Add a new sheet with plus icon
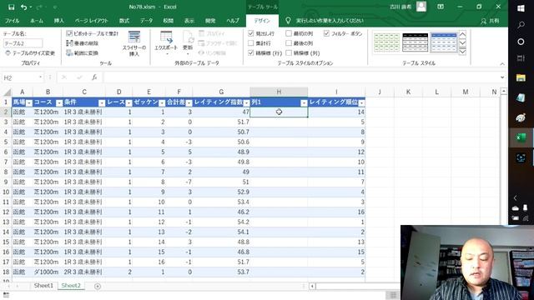The image size is (534, 300). coord(98,287)
